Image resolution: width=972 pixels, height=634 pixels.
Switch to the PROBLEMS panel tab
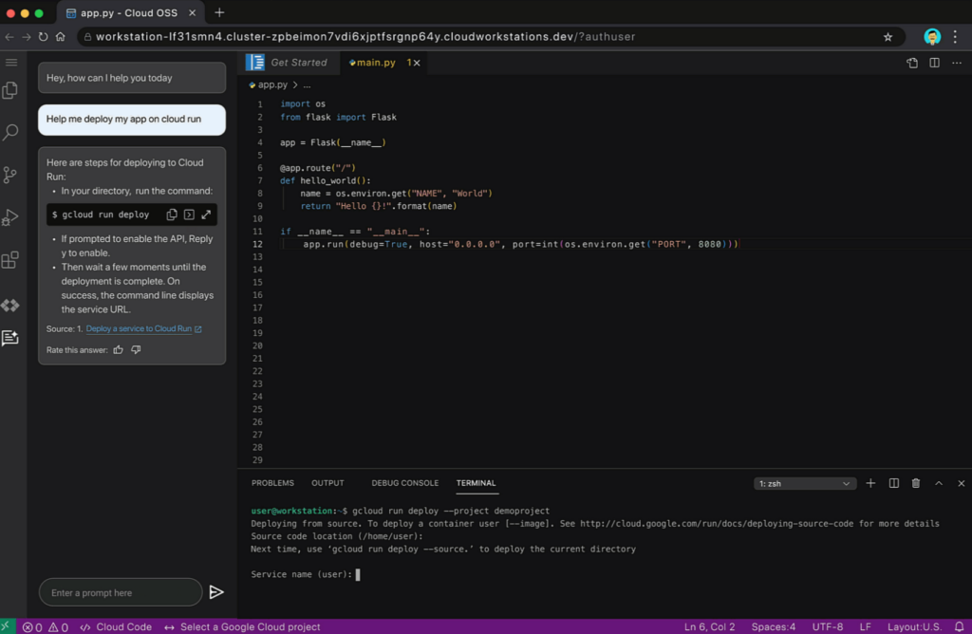[x=272, y=483]
